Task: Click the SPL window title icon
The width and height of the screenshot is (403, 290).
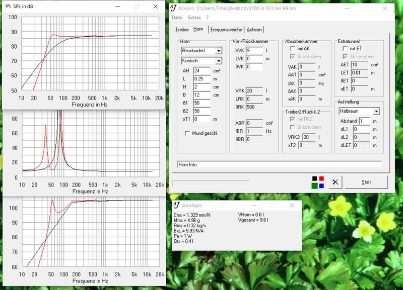Action: [8, 6]
